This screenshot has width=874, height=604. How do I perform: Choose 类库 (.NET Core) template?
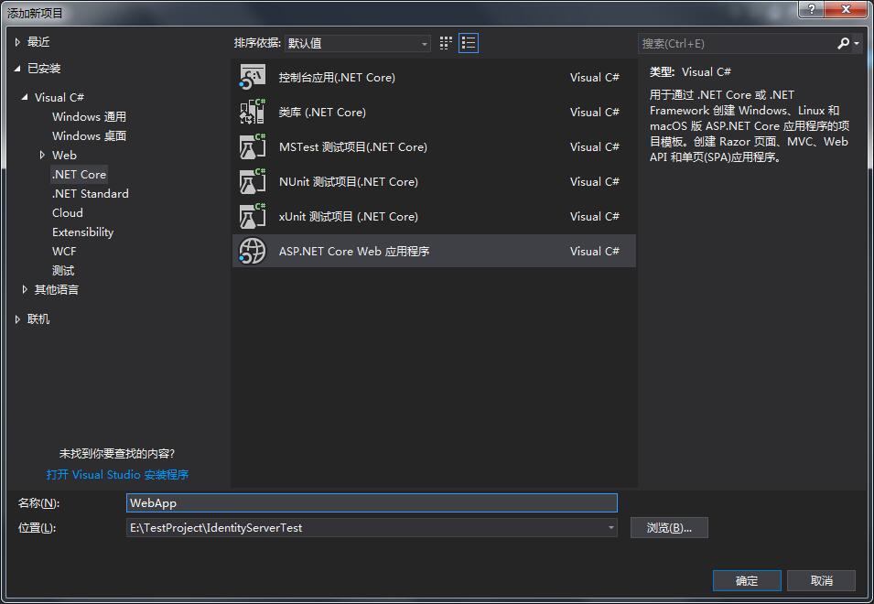(x=434, y=112)
